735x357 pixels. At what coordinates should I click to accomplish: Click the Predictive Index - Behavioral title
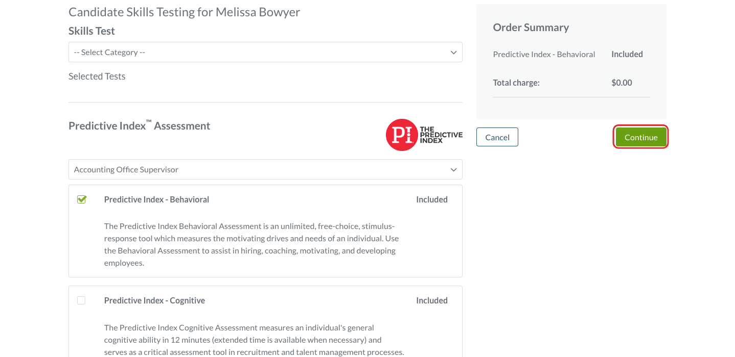(156, 199)
